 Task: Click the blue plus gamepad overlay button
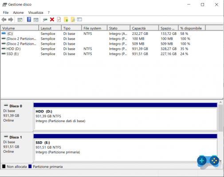(x=202, y=161)
